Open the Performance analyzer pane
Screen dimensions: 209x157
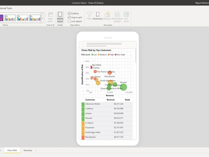tap(117, 17)
